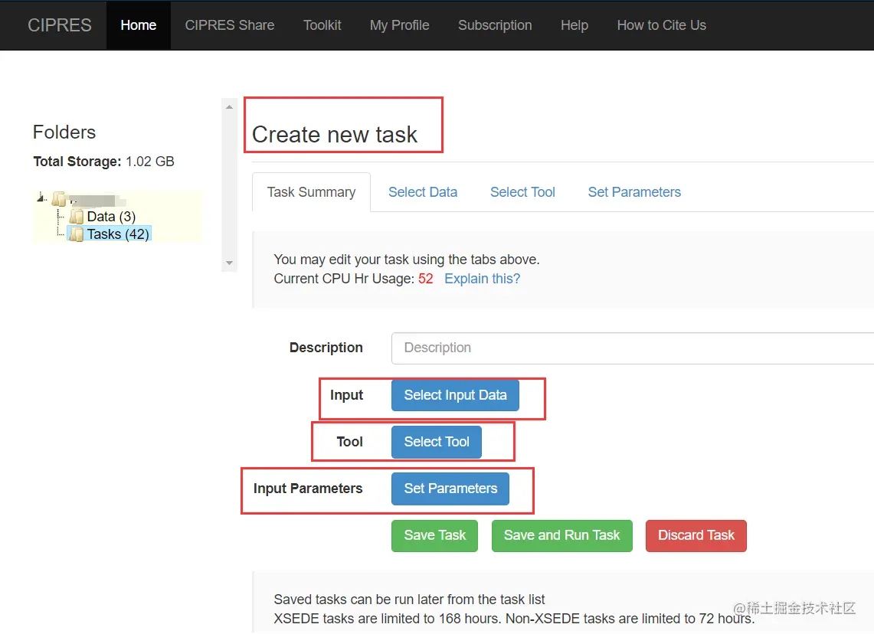This screenshot has height=634, width=874.
Task: Open the Help menu item
Action: click(x=574, y=25)
